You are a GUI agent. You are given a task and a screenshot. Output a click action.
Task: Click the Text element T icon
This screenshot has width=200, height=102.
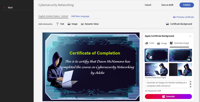[x=58, y=24]
